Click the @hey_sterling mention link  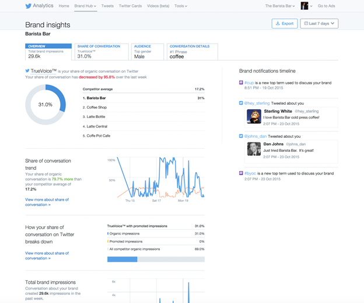coord(257,104)
